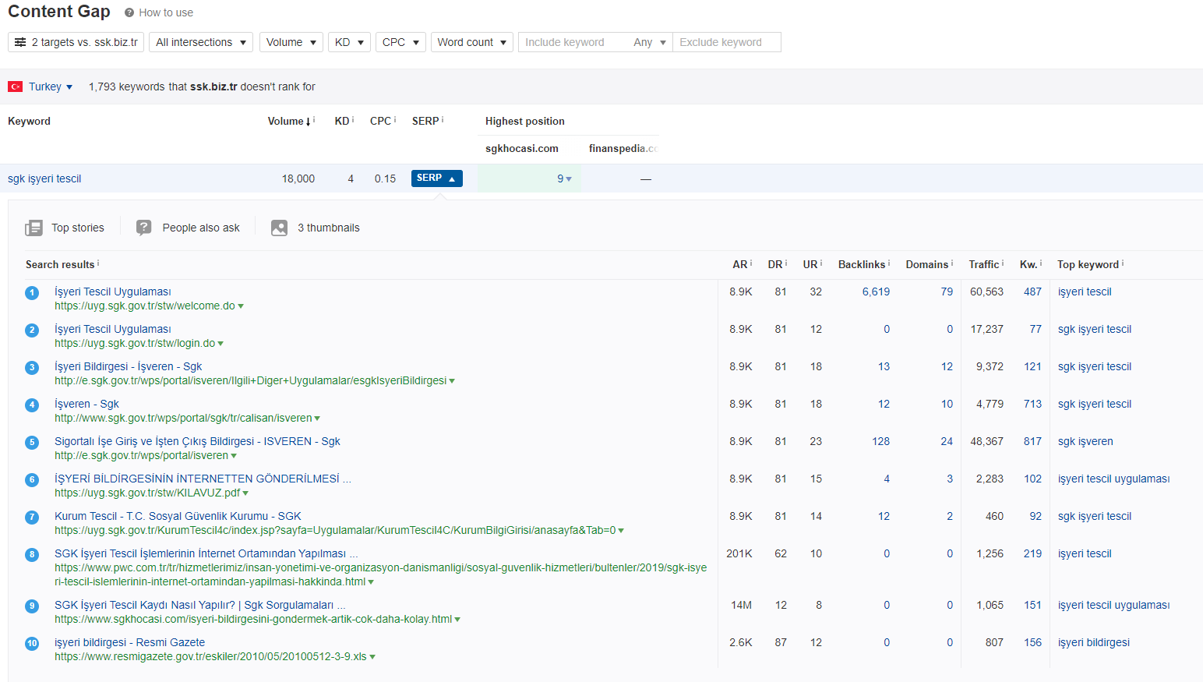Open Kw. count 817

click(1032, 441)
